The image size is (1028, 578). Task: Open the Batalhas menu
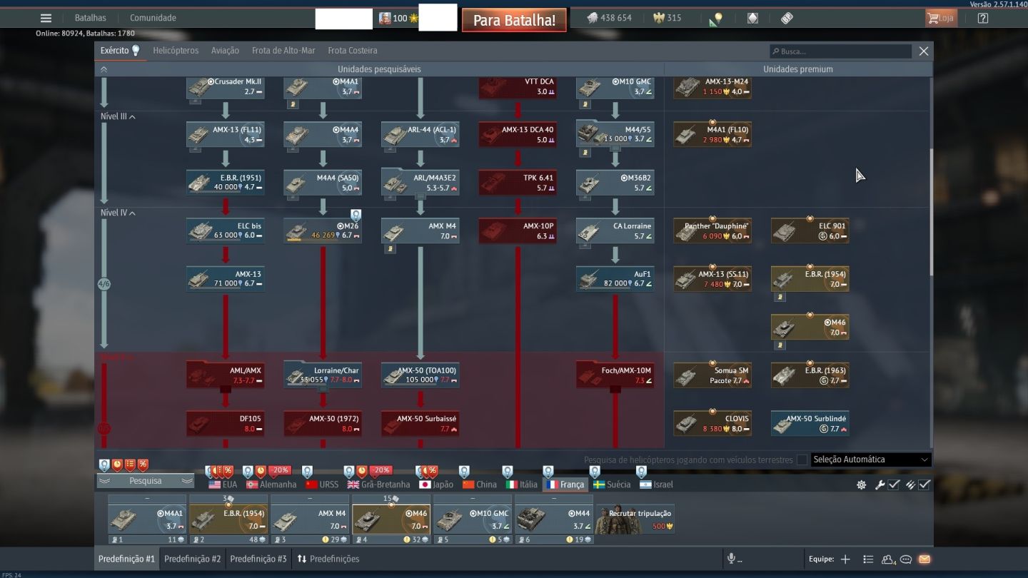(x=91, y=18)
